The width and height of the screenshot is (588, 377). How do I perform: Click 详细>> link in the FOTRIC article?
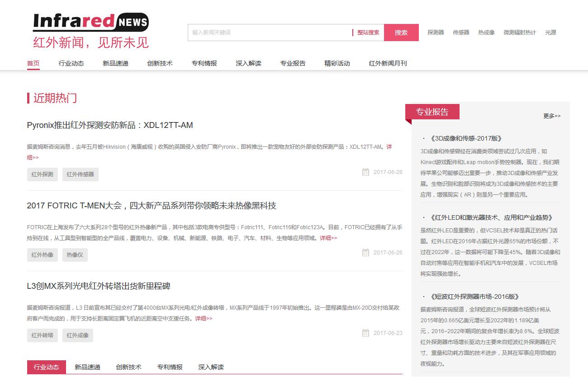[328, 238]
